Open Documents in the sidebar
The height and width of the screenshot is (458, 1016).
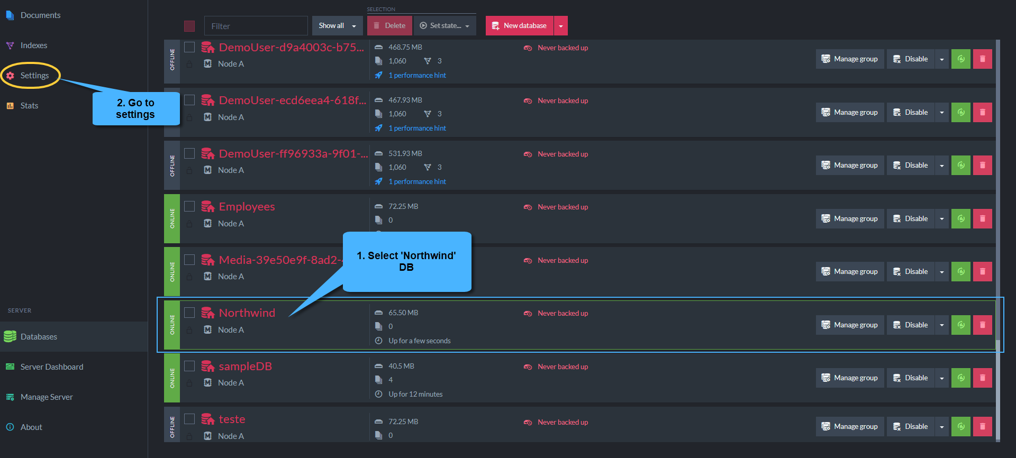pos(40,15)
